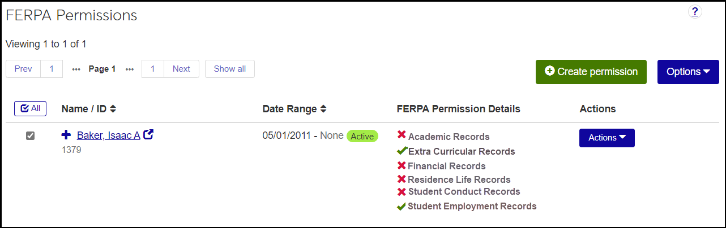Screen dimensions: 726x228
Task: Click green check beside Extra Curricular Records
Action: [402, 151]
